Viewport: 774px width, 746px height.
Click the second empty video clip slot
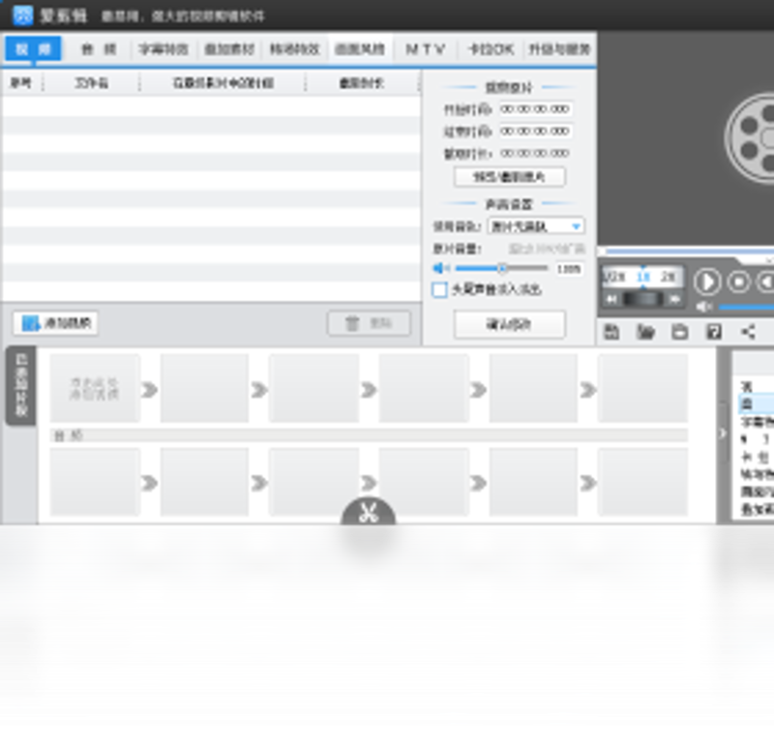pyautogui.click(x=204, y=388)
